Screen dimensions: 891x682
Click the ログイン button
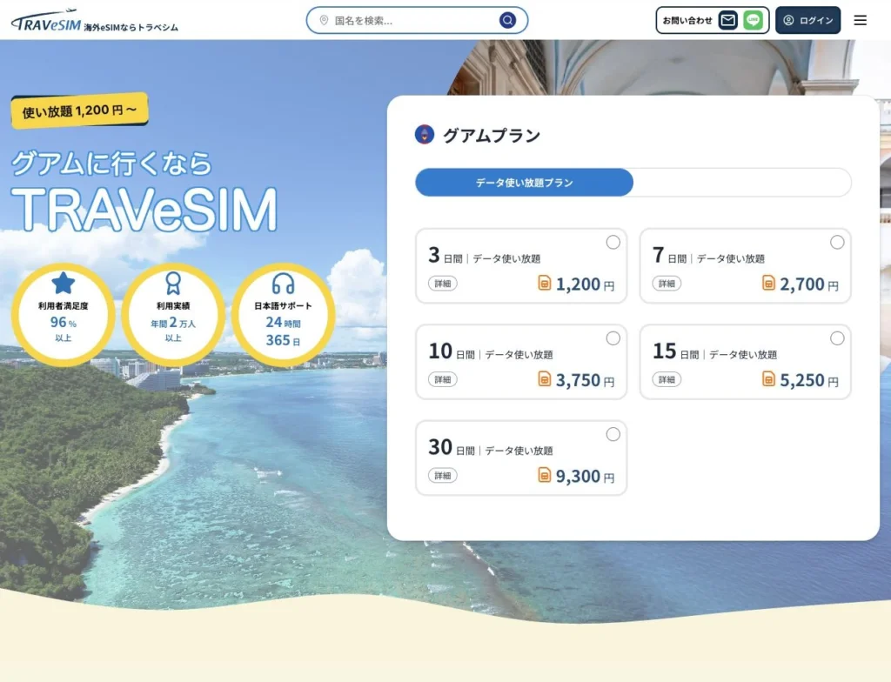[x=808, y=21]
